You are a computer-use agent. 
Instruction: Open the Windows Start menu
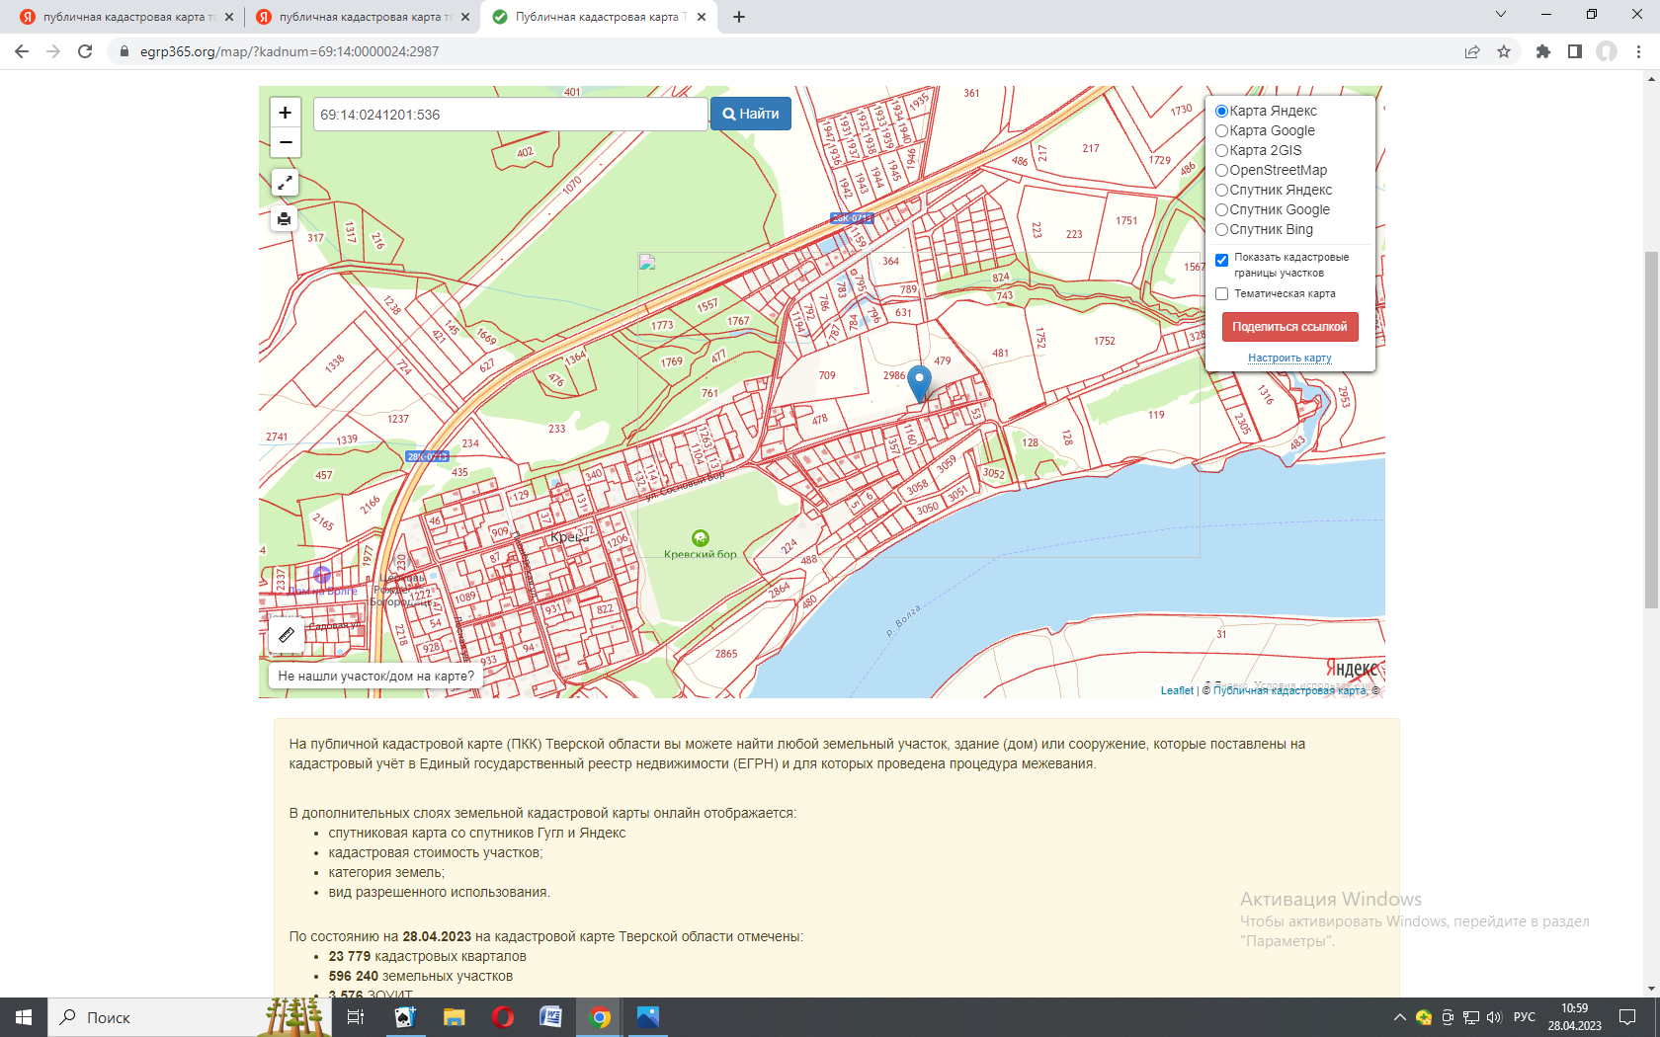pos(24,1017)
